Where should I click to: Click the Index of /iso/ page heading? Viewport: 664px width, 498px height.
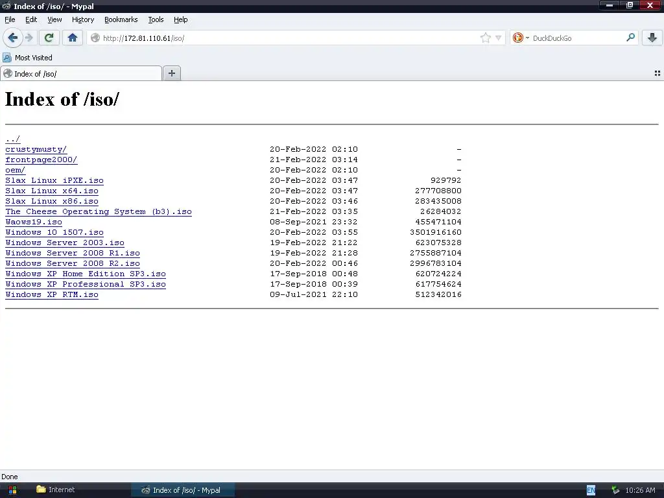coord(62,99)
